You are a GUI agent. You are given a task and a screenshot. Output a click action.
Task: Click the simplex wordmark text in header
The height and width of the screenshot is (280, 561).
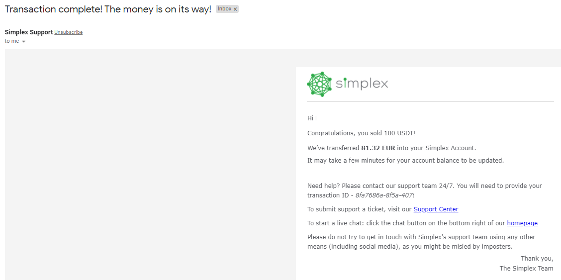(x=362, y=84)
